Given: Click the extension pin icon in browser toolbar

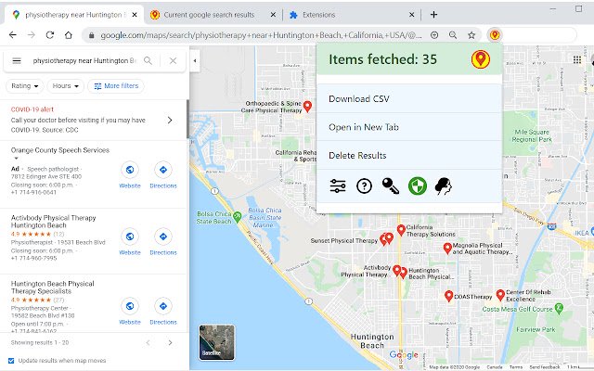Looking at the screenshot, I should click(x=495, y=35).
